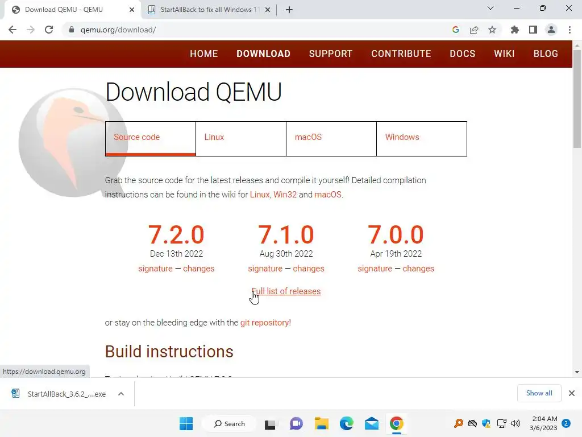Viewport: 582px width, 437px height.
Task: Open CONTRIBUTE in the site navigation
Action: click(x=401, y=54)
